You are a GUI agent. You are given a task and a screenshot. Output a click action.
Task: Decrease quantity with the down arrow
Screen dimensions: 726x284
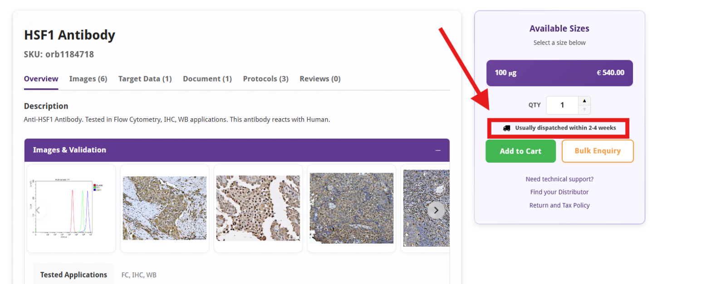[x=584, y=110]
